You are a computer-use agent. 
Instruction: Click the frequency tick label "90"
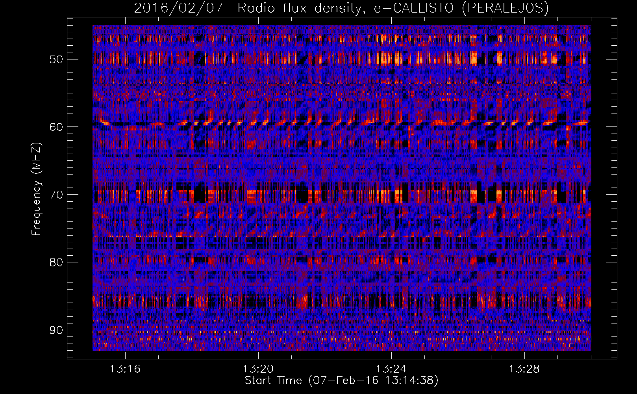click(x=56, y=330)
